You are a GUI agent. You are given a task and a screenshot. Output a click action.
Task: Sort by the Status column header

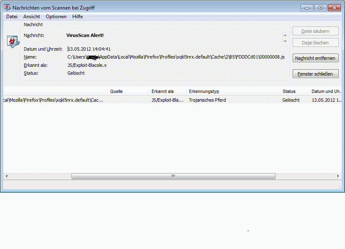coord(294,91)
